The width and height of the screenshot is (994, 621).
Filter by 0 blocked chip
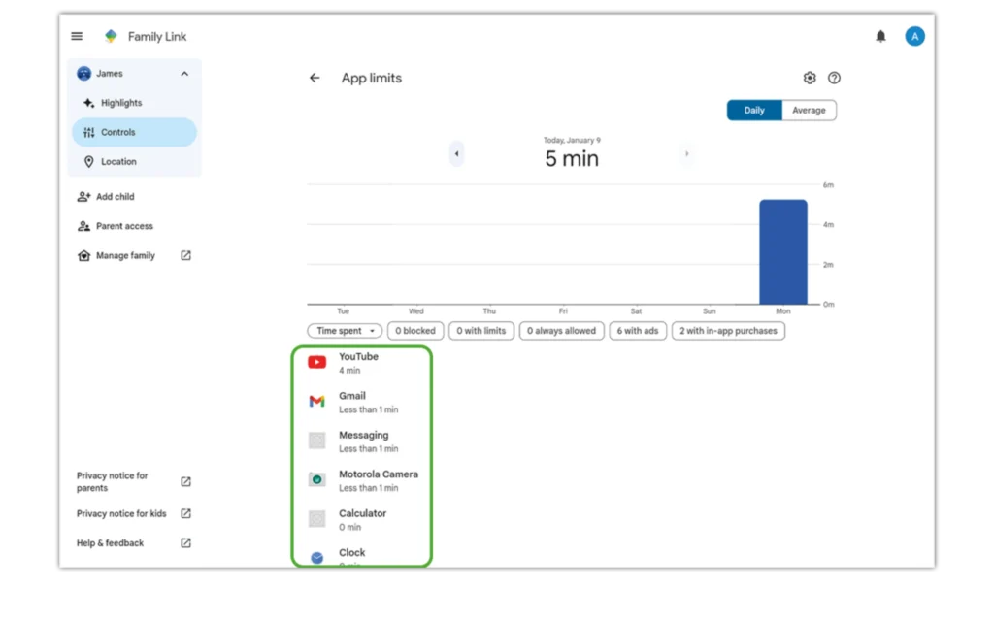click(415, 331)
